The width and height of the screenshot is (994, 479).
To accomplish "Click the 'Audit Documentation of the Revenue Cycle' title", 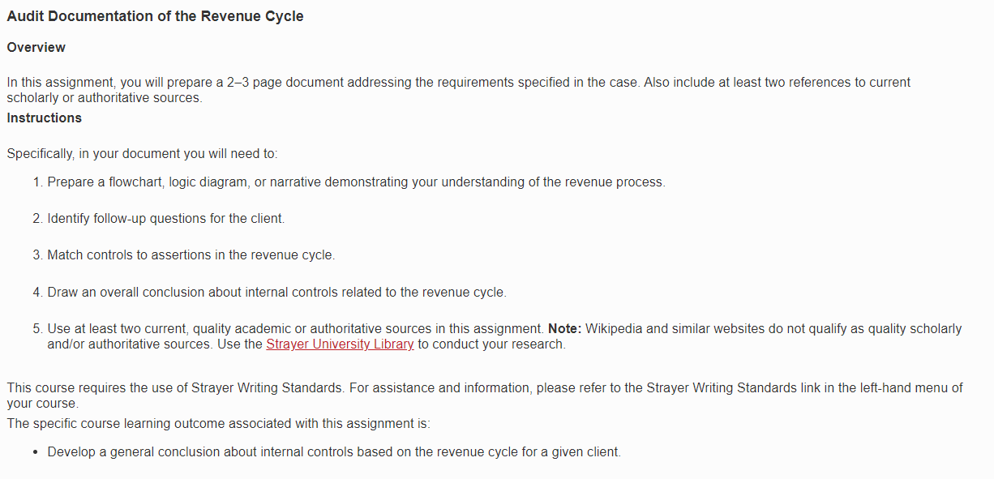I will 156,16.
